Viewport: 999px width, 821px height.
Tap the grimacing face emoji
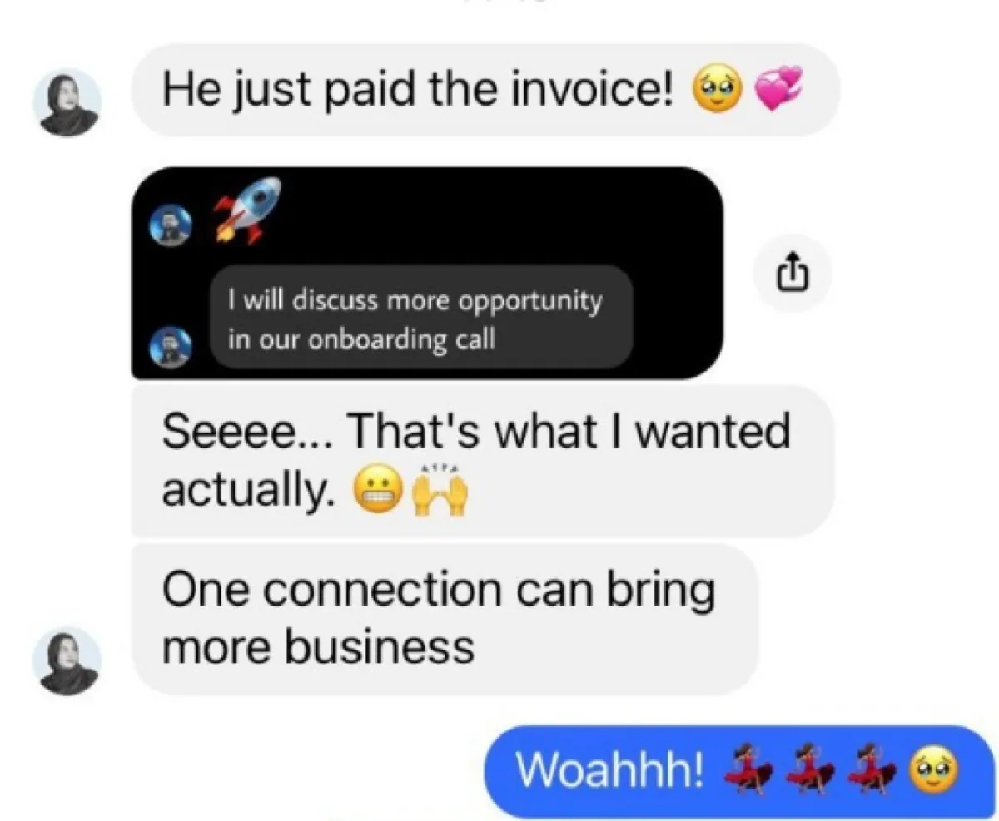(x=379, y=495)
